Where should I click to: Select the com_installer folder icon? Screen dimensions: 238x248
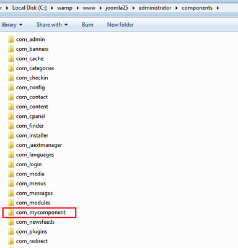pos(11,135)
